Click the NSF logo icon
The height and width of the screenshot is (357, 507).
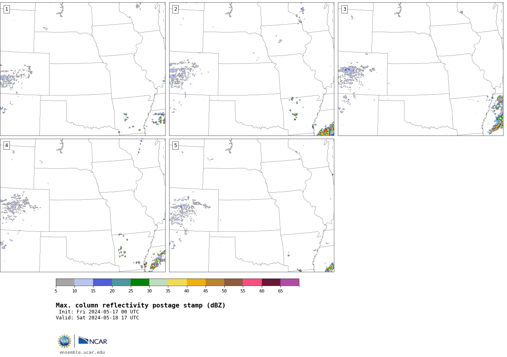pyautogui.click(x=65, y=341)
